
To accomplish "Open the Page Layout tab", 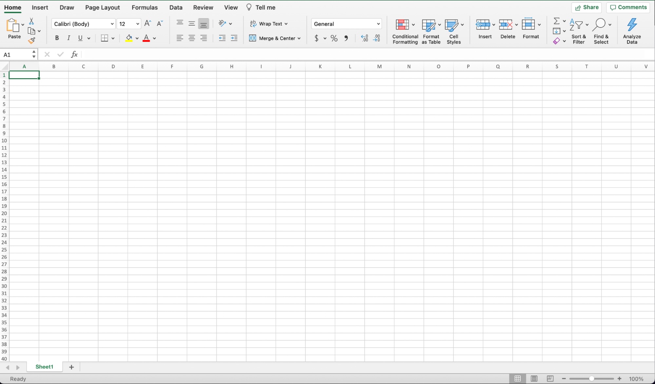I will tap(103, 7).
